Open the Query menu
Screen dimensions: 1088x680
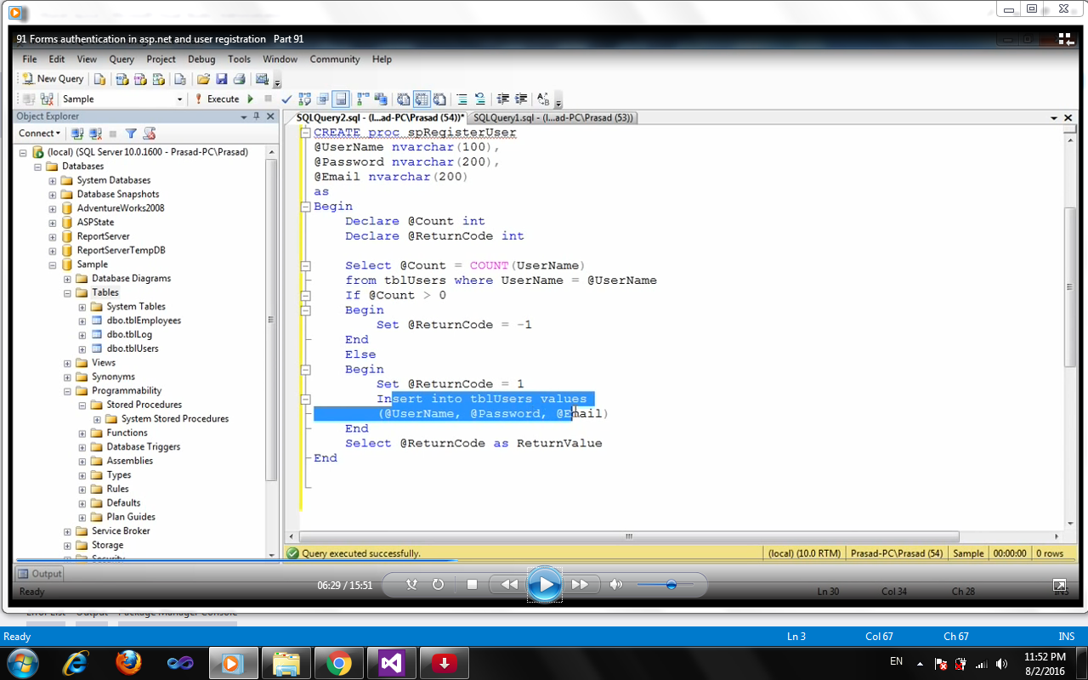point(122,59)
